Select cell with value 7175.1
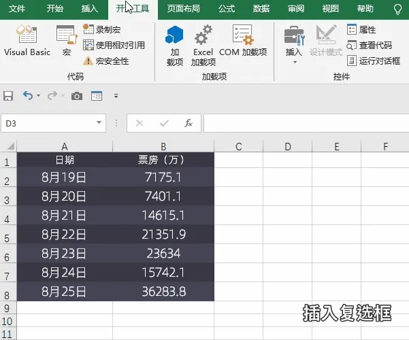Viewport: 409px width, 340px height. tap(163, 177)
